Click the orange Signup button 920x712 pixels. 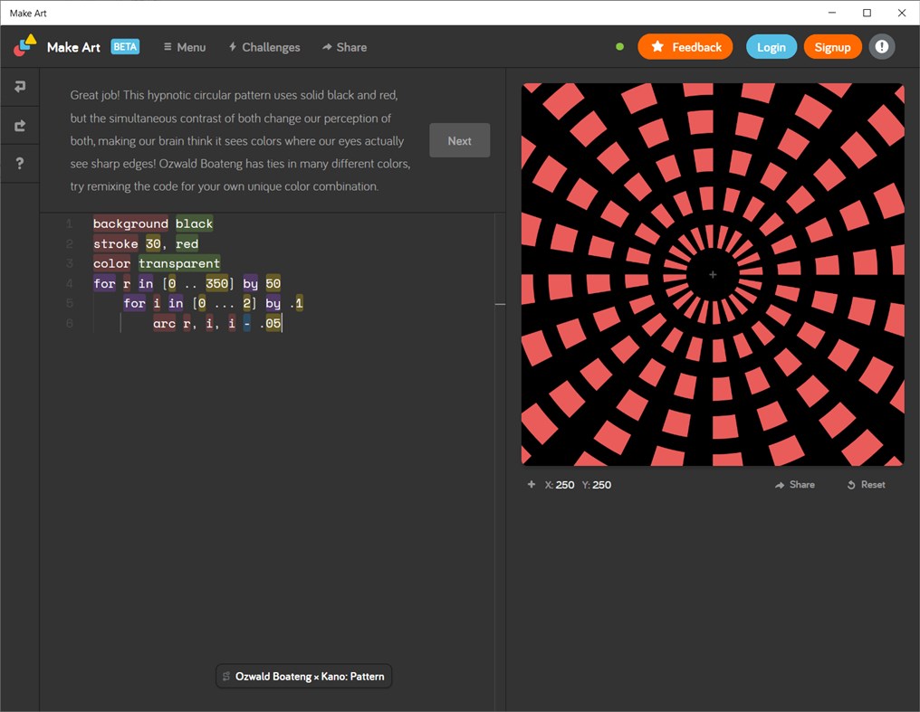point(832,46)
